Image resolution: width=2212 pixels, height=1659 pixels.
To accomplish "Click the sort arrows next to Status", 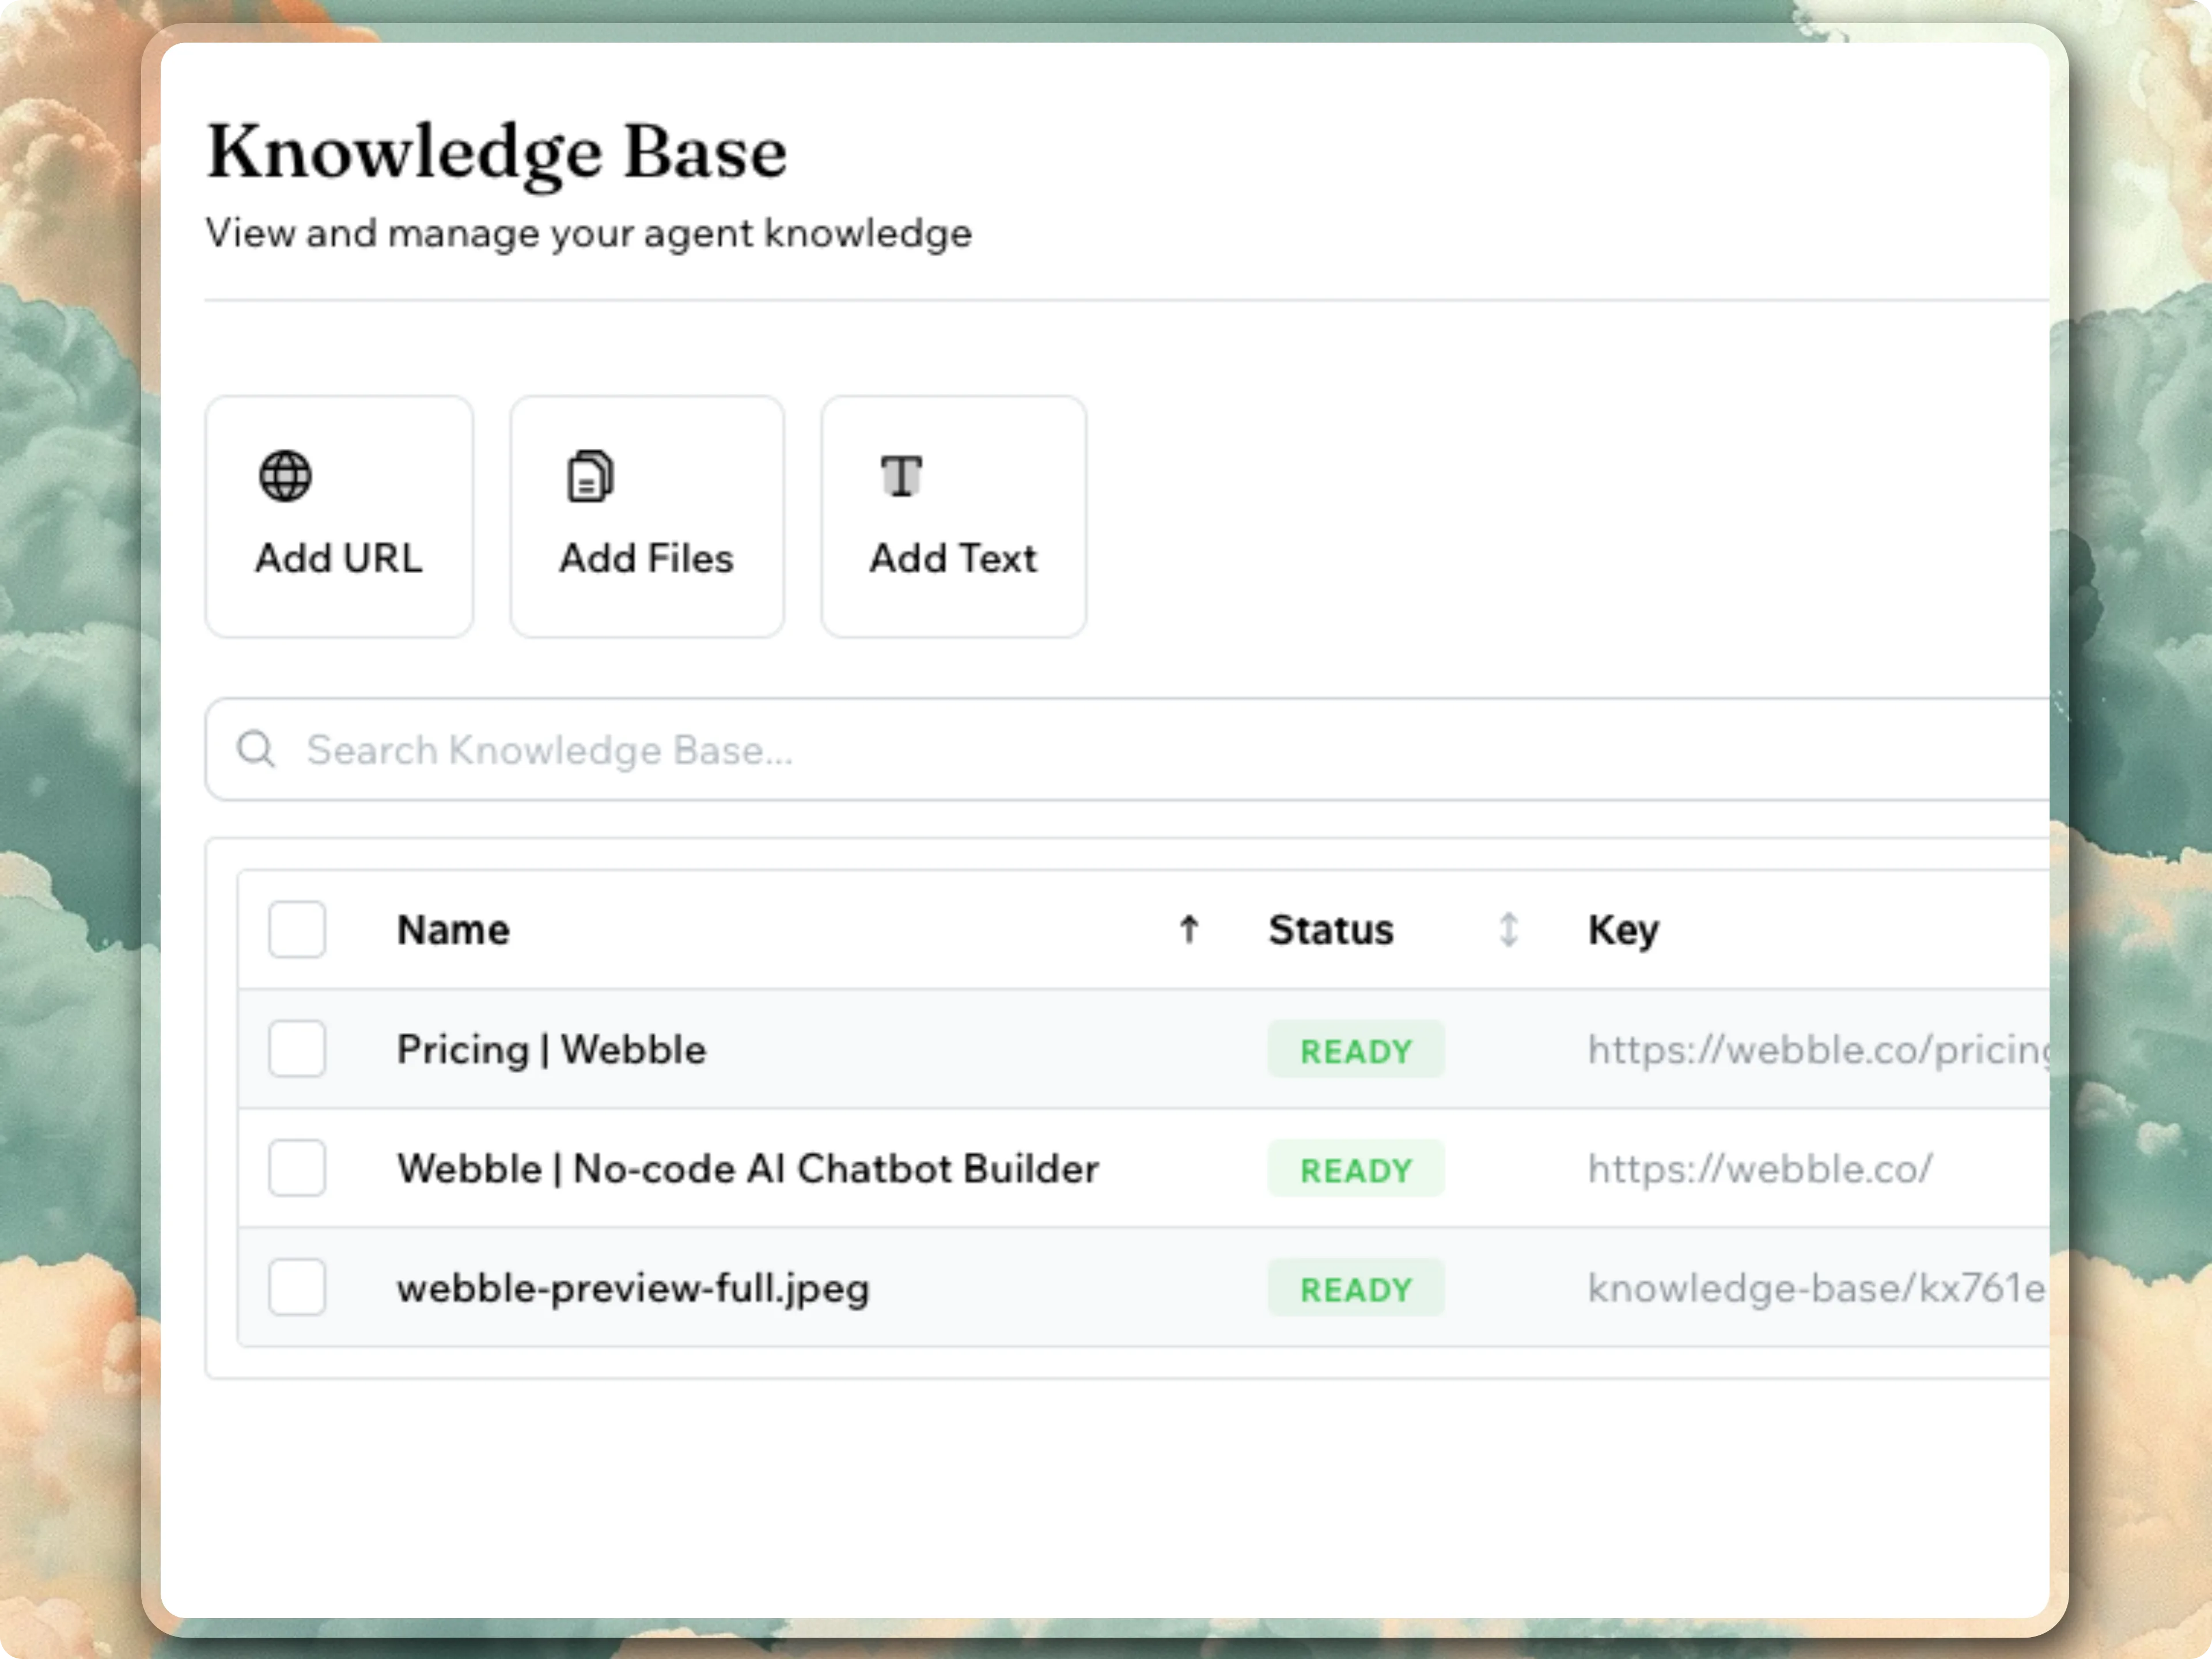I will [1508, 929].
